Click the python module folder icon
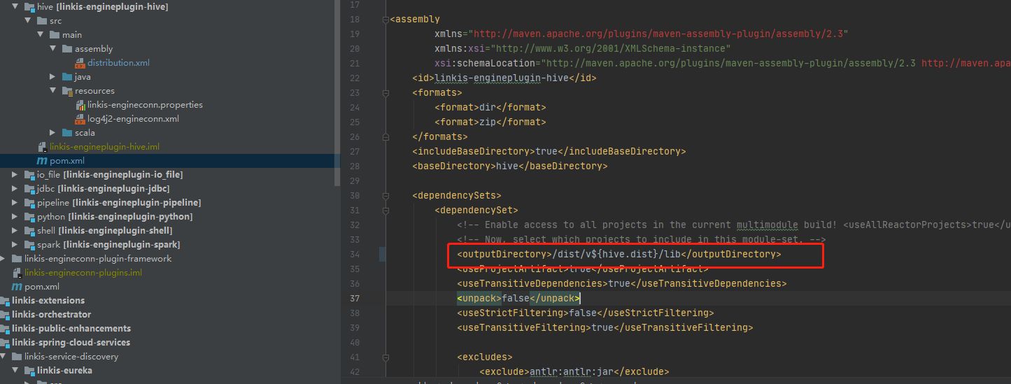The image size is (1011, 384). coord(29,216)
